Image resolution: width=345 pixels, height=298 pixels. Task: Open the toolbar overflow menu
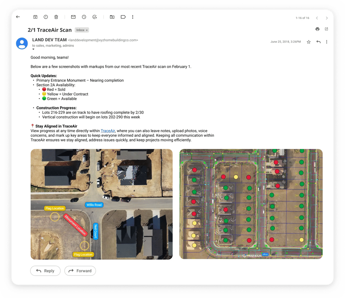coord(133,17)
